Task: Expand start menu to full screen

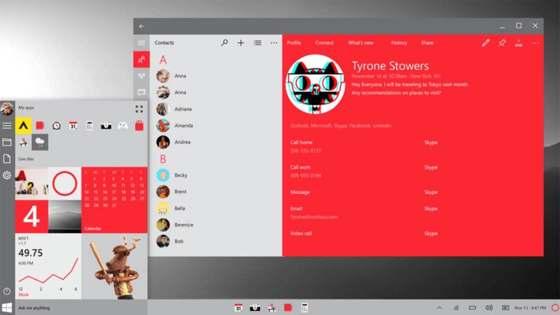Action: 139,109
